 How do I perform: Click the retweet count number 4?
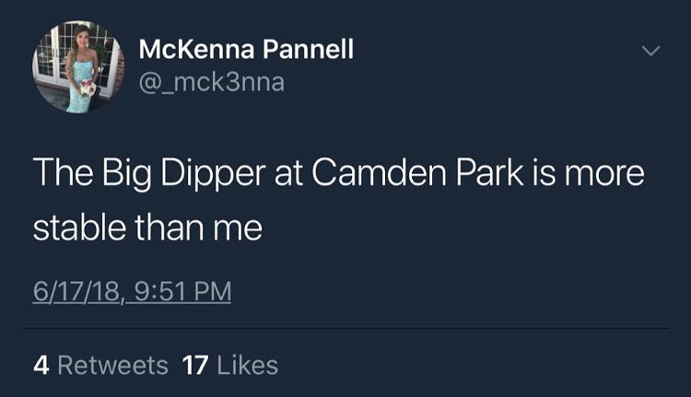(41, 366)
